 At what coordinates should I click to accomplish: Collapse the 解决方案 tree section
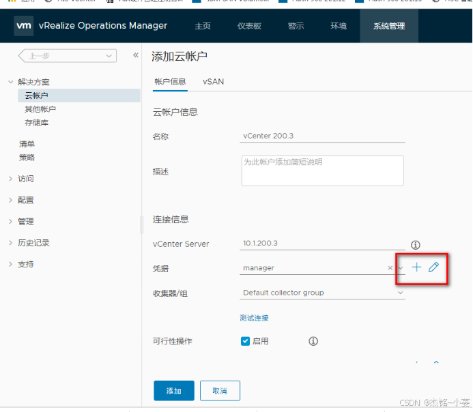10,82
